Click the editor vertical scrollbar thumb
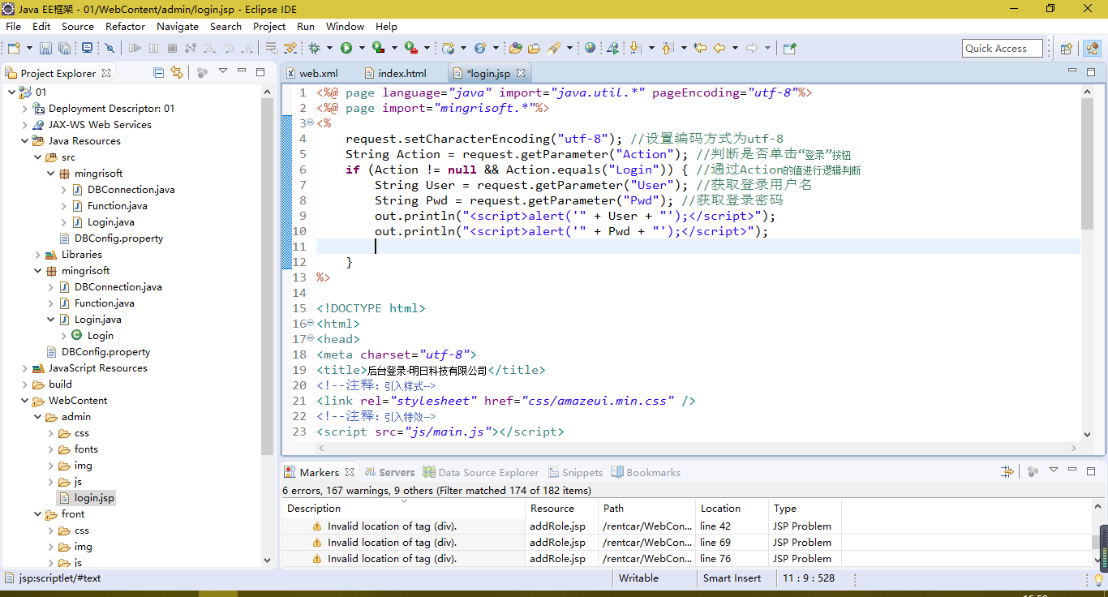 tap(1088, 162)
